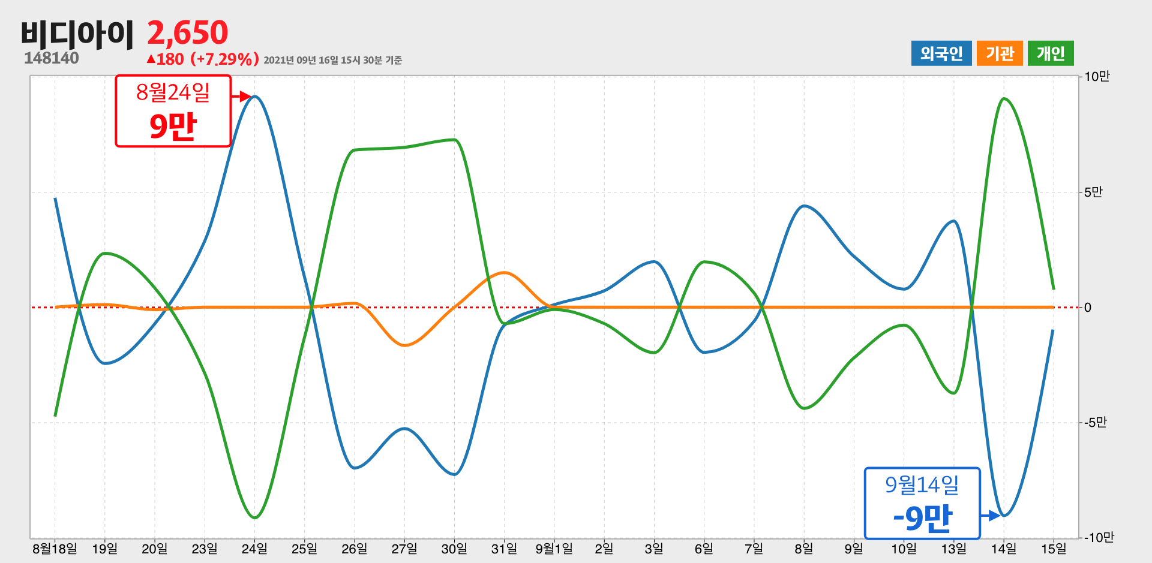
Task: Click the stock code 148140
Action: tap(52, 58)
